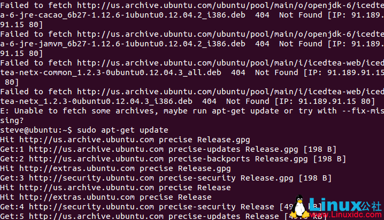Click the '[198 B]' size after precise-backports
384x220 pixels.
click(329, 159)
